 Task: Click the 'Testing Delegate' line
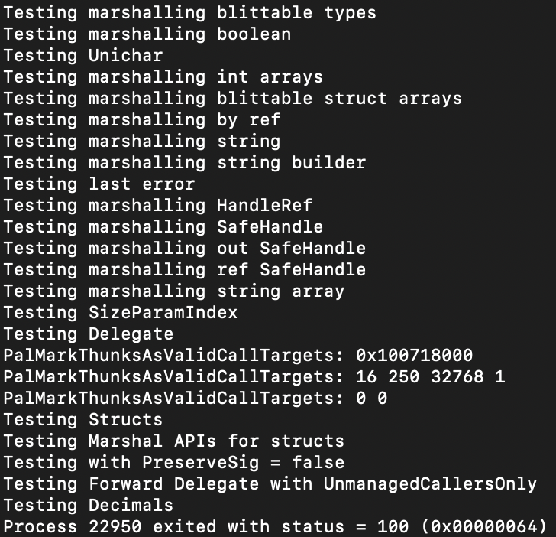(x=89, y=334)
